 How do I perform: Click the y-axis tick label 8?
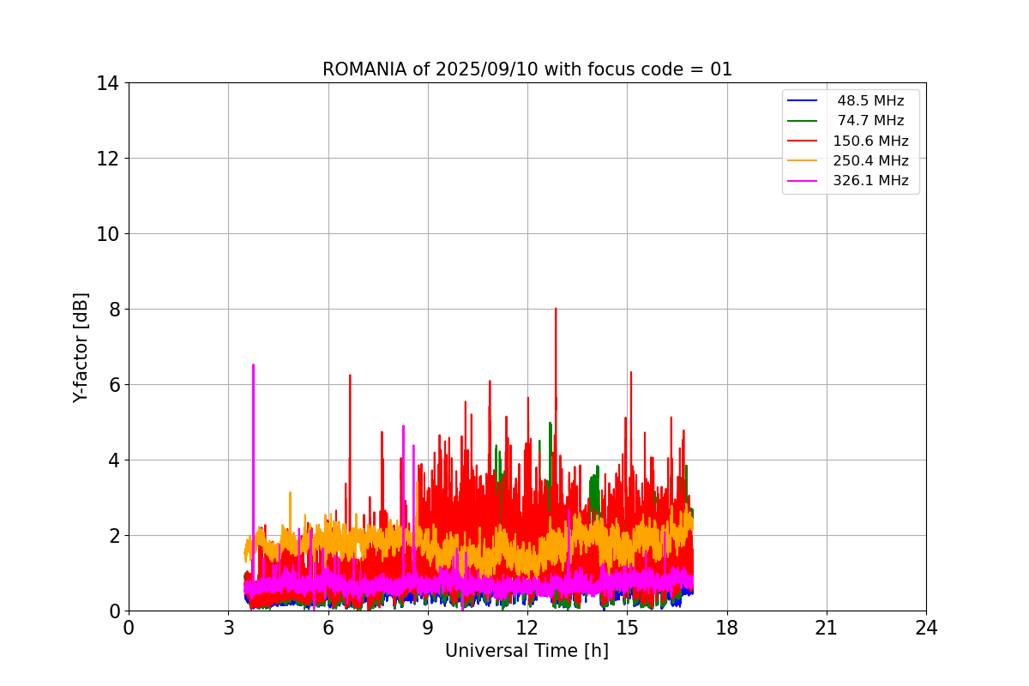[x=112, y=310]
